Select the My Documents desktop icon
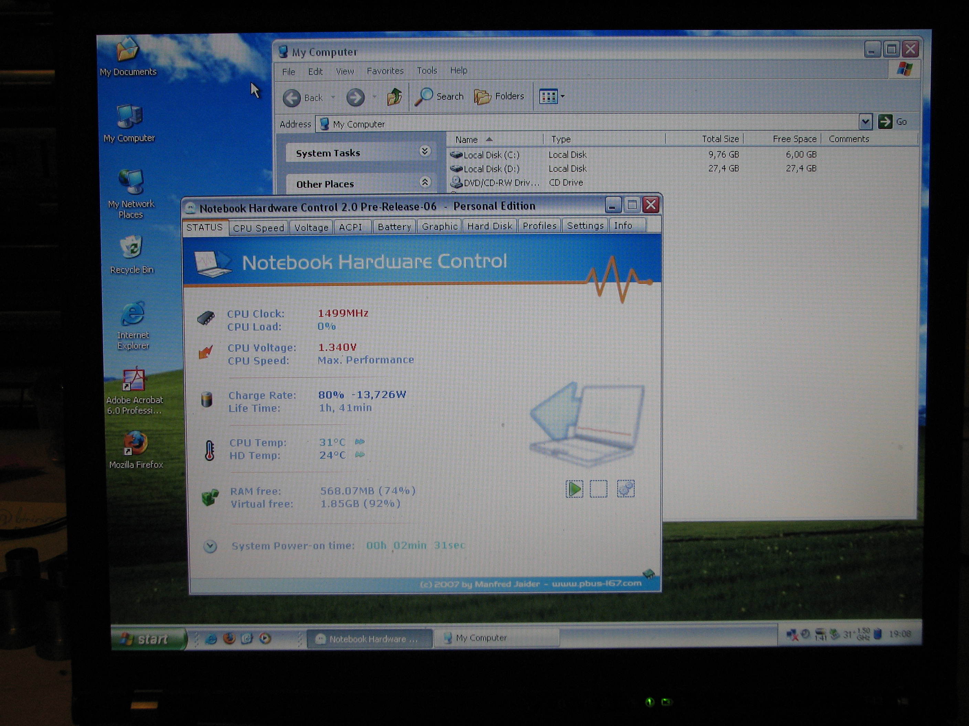The image size is (969, 726). click(x=128, y=57)
